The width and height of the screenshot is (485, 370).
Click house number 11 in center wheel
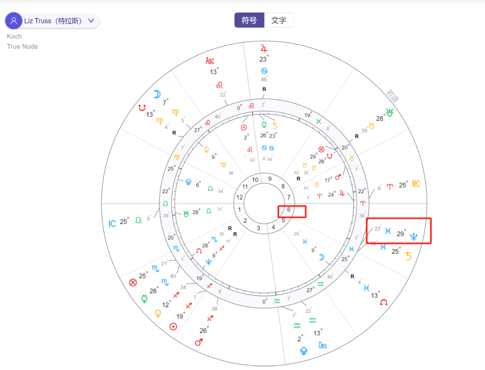[x=245, y=187]
